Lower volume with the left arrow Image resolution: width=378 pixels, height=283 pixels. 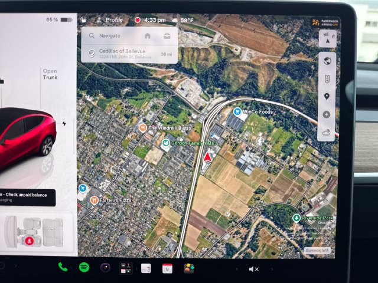[237, 269]
